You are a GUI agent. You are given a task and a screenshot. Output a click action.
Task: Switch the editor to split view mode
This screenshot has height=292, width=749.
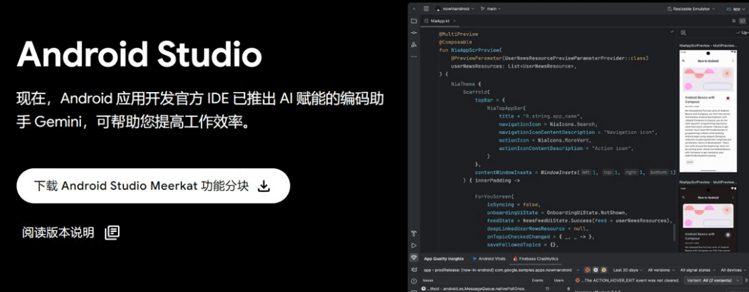[742, 21]
